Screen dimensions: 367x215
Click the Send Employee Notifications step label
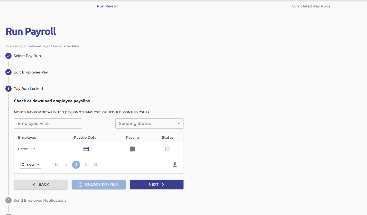[x=40, y=200]
